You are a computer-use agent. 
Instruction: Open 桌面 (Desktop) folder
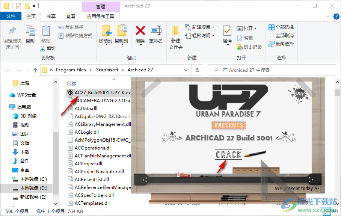(x=21, y=170)
